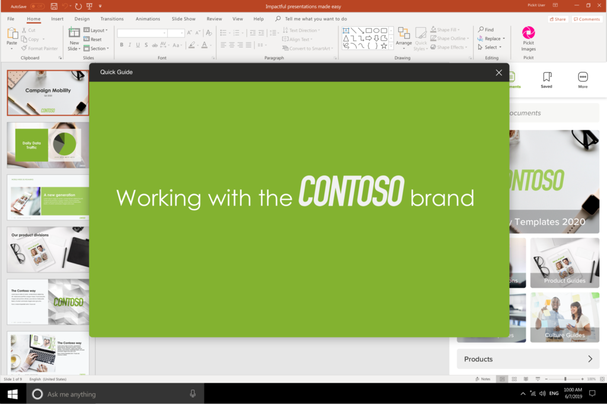This screenshot has width=607, height=404.
Task: Click the Cut scissors command
Action: (28, 30)
